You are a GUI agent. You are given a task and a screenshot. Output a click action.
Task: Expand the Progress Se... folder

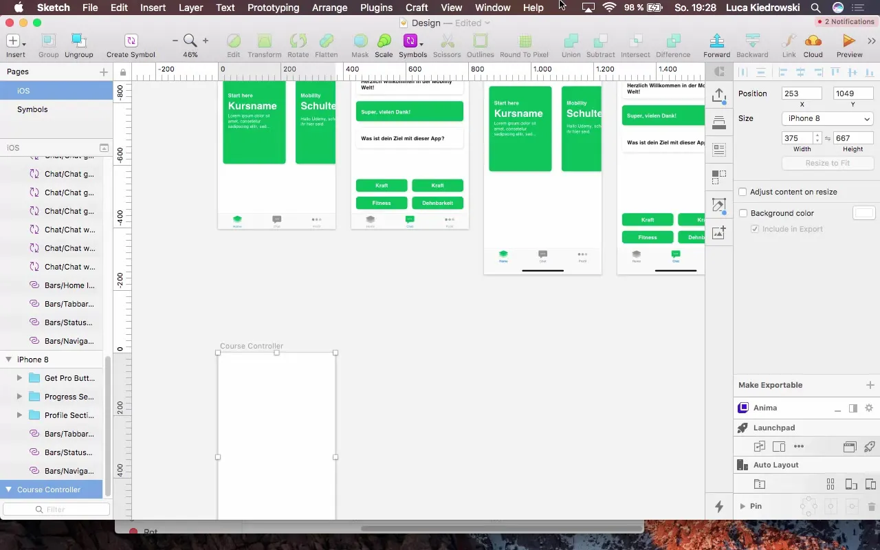coord(19,397)
